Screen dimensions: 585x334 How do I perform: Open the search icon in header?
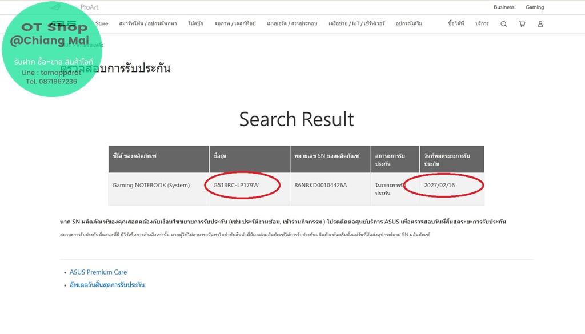tap(503, 24)
